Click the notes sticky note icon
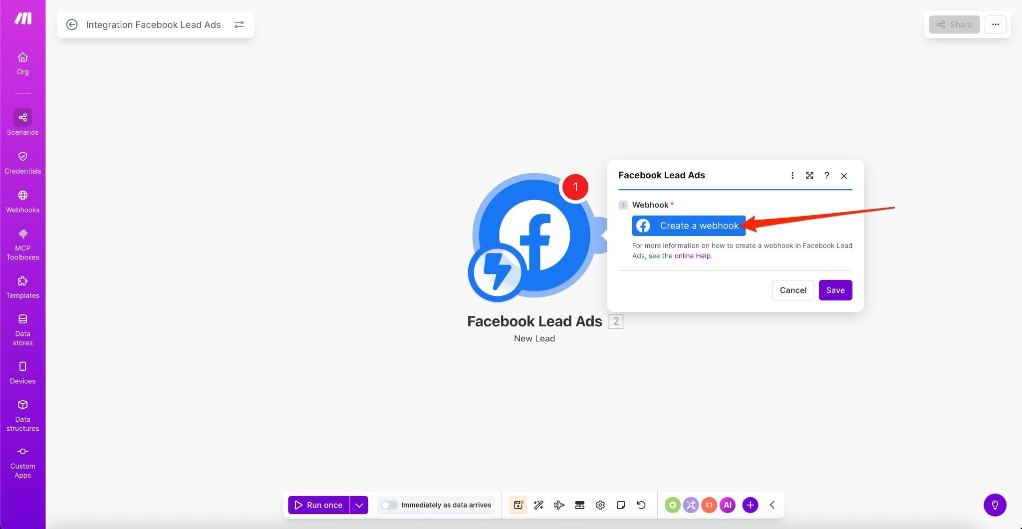 (621, 505)
